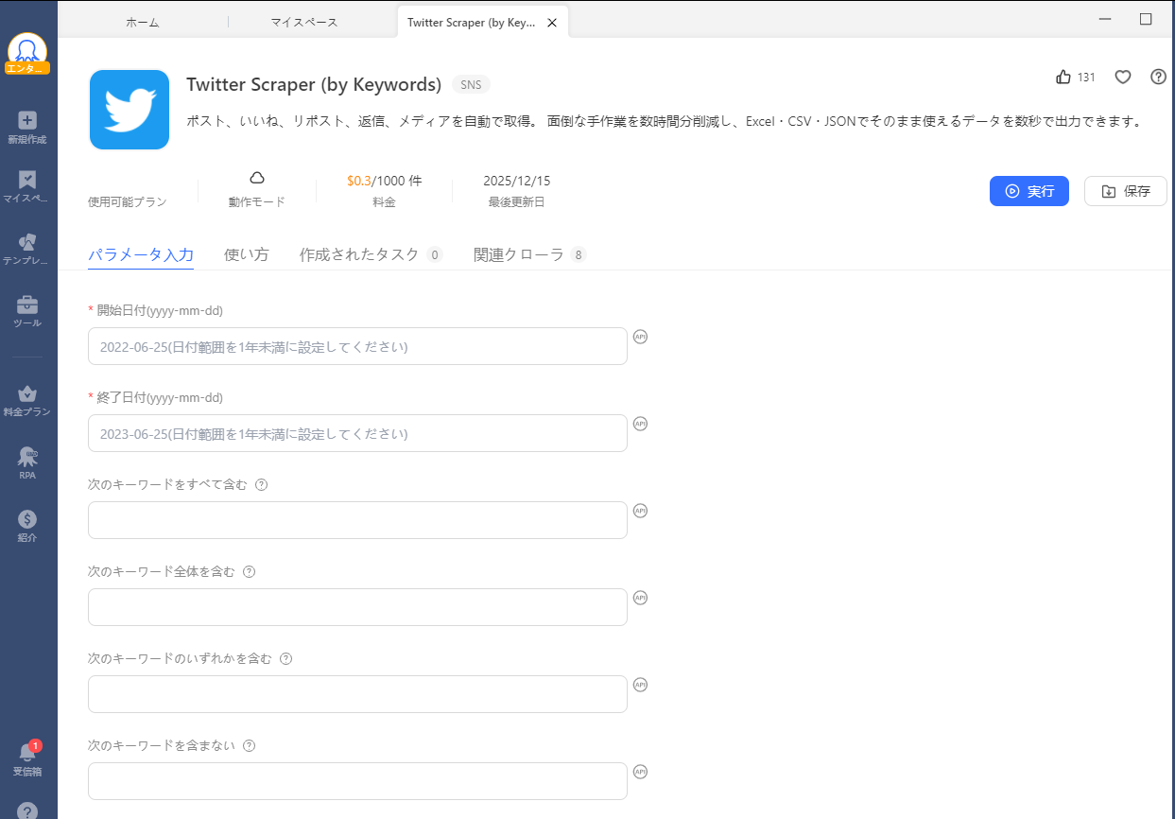This screenshot has width=1175, height=819.
Task: Open the ツール sidebar icon
Action: 27,309
